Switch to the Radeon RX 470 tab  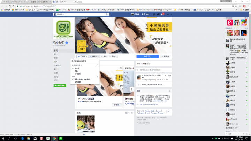coord(14,2)
